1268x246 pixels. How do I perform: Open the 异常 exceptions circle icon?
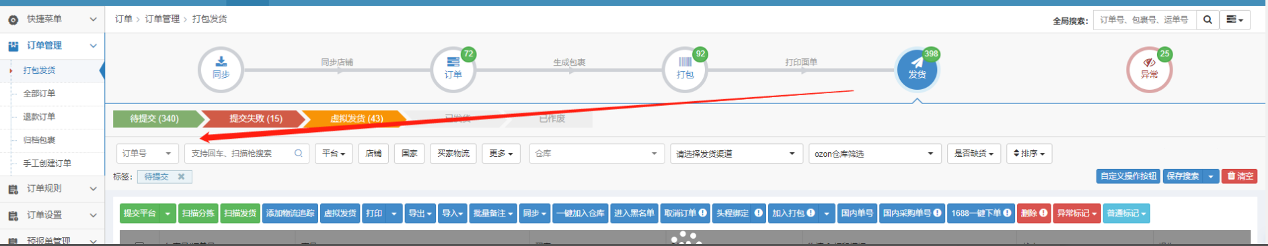click(x=1149, y=69)
